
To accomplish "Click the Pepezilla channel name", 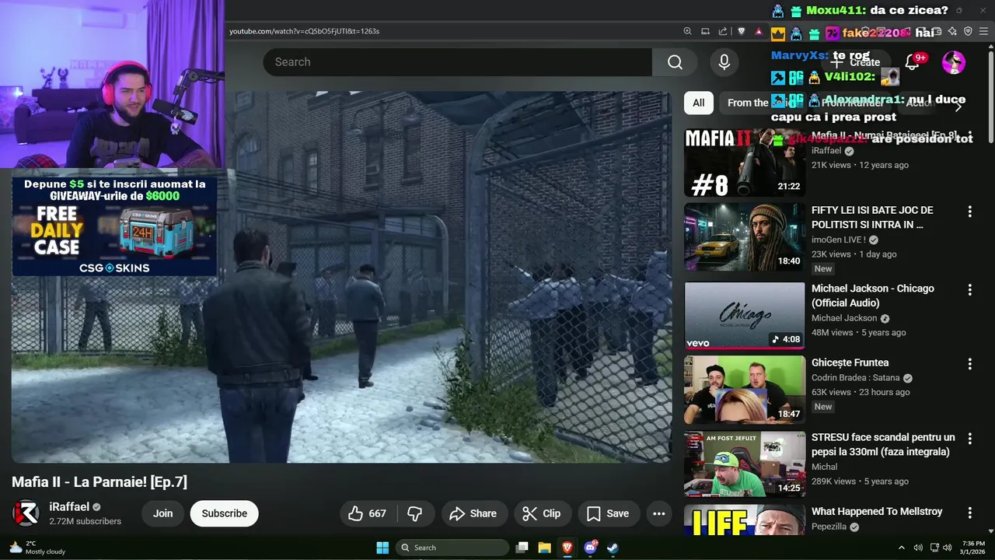I will coord(829,527).
